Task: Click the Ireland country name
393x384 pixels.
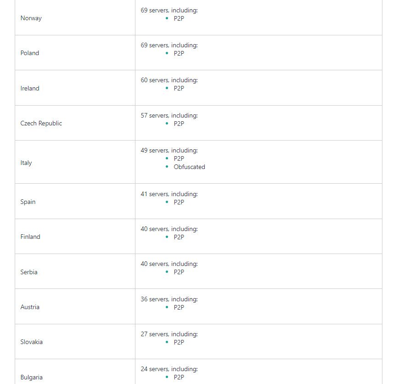Action: coord(30,88)
